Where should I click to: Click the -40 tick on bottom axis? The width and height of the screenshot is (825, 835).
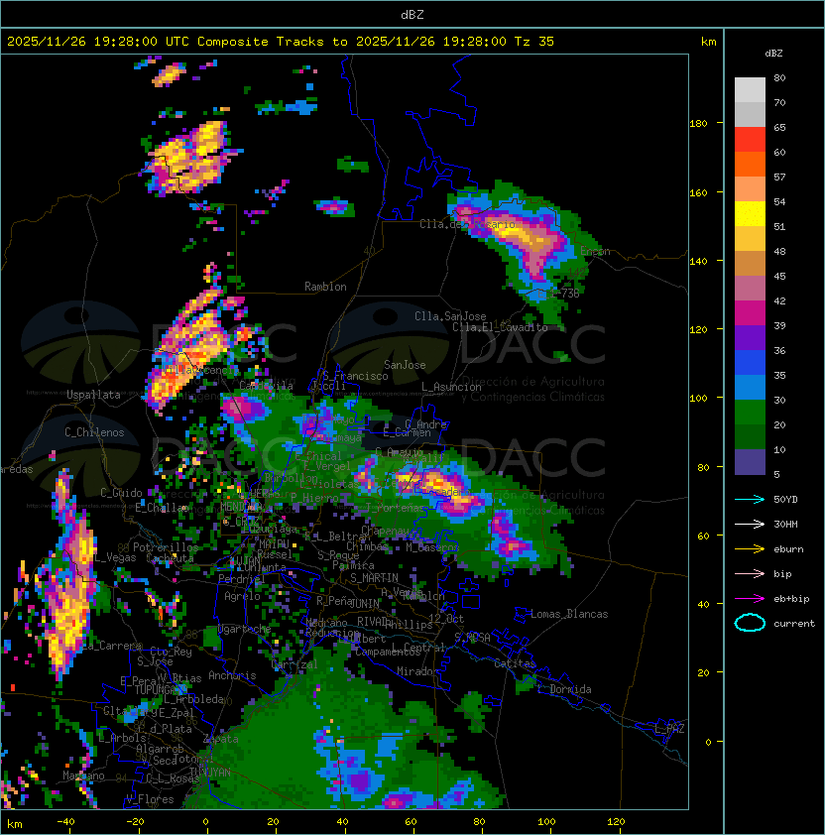click(x=65, y=822)
